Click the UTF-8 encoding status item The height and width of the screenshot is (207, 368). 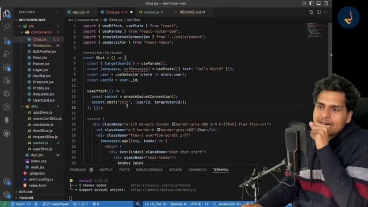point(195,204)
